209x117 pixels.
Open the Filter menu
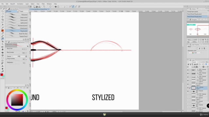43,4
